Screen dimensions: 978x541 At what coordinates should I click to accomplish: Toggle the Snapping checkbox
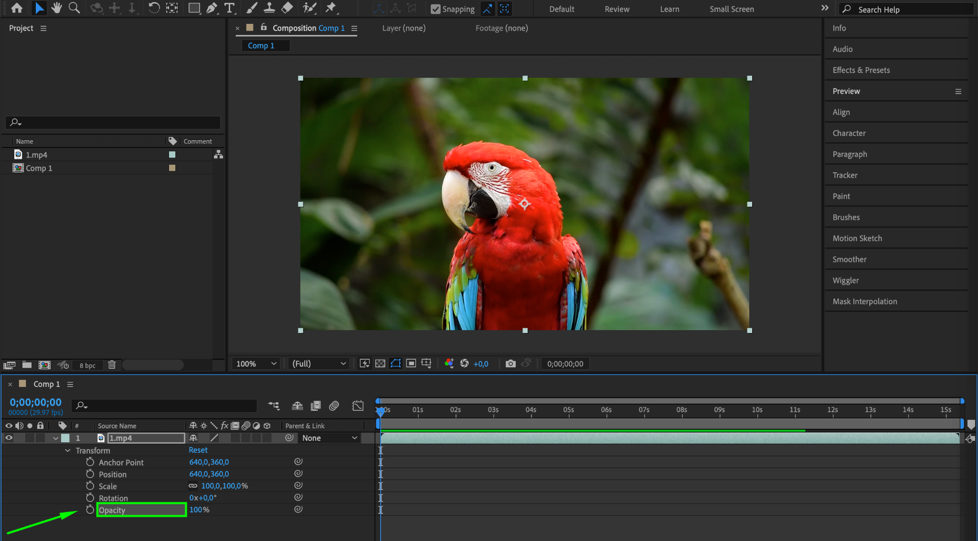436,9
